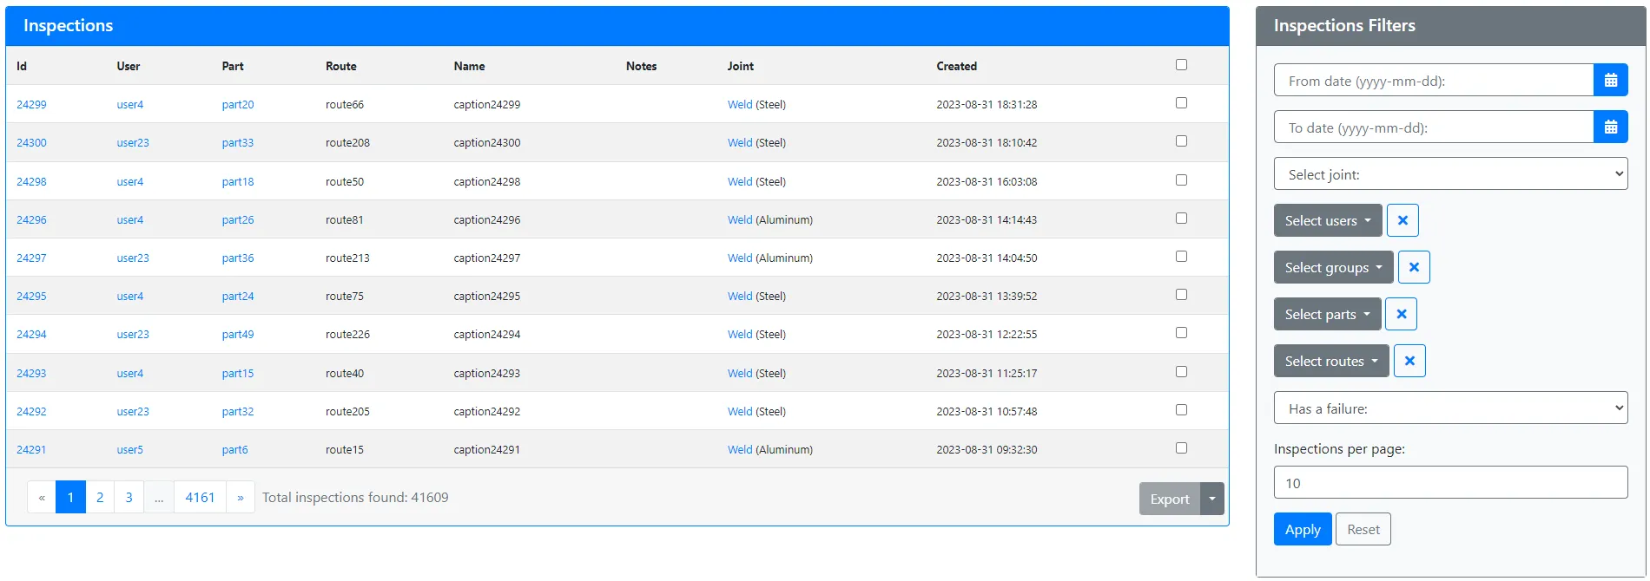Clear the selected groups filter
The height and width of the screenshot is (581, 1650).
[1414, 267]
